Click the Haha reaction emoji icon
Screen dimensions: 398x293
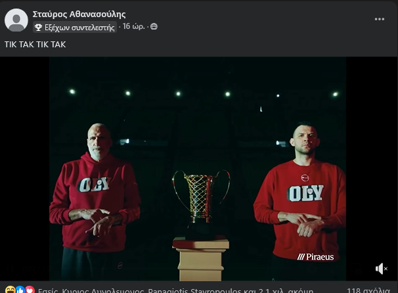[x=10, y=290]
